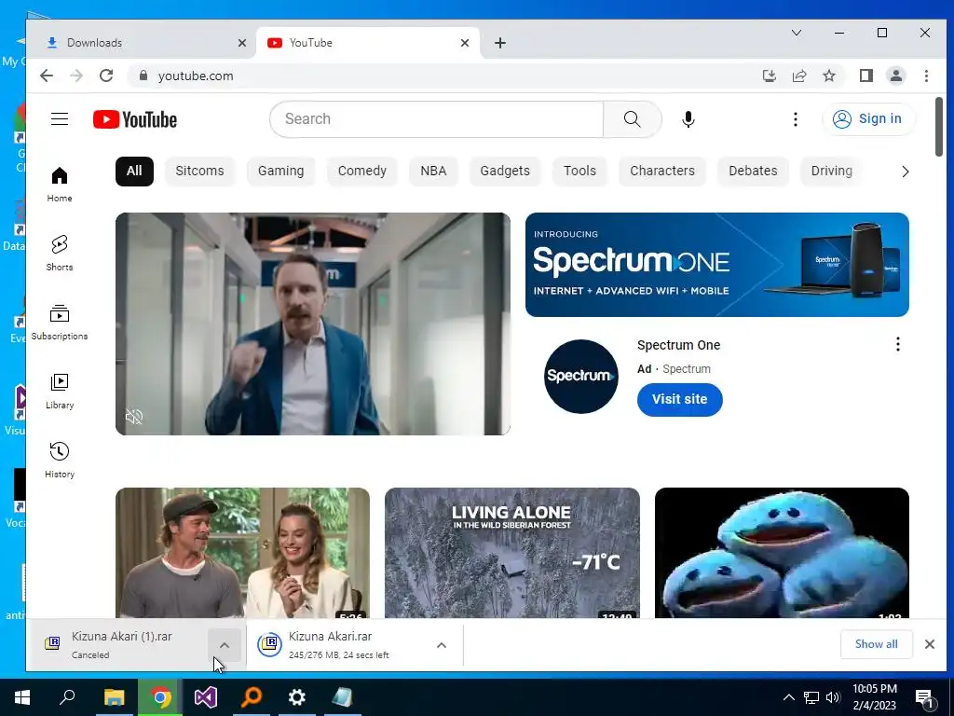Open Chrome profile avatar
The width and height of the screenshot is (954, 716).
(x=895, y=76)
